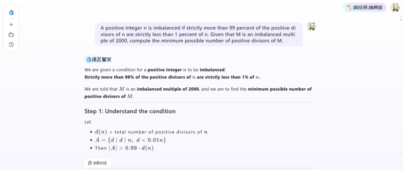The width and height of the screenshot is (403, 170).
Task: Click the set definition formula for A
Action: click(x=130, y=140)
